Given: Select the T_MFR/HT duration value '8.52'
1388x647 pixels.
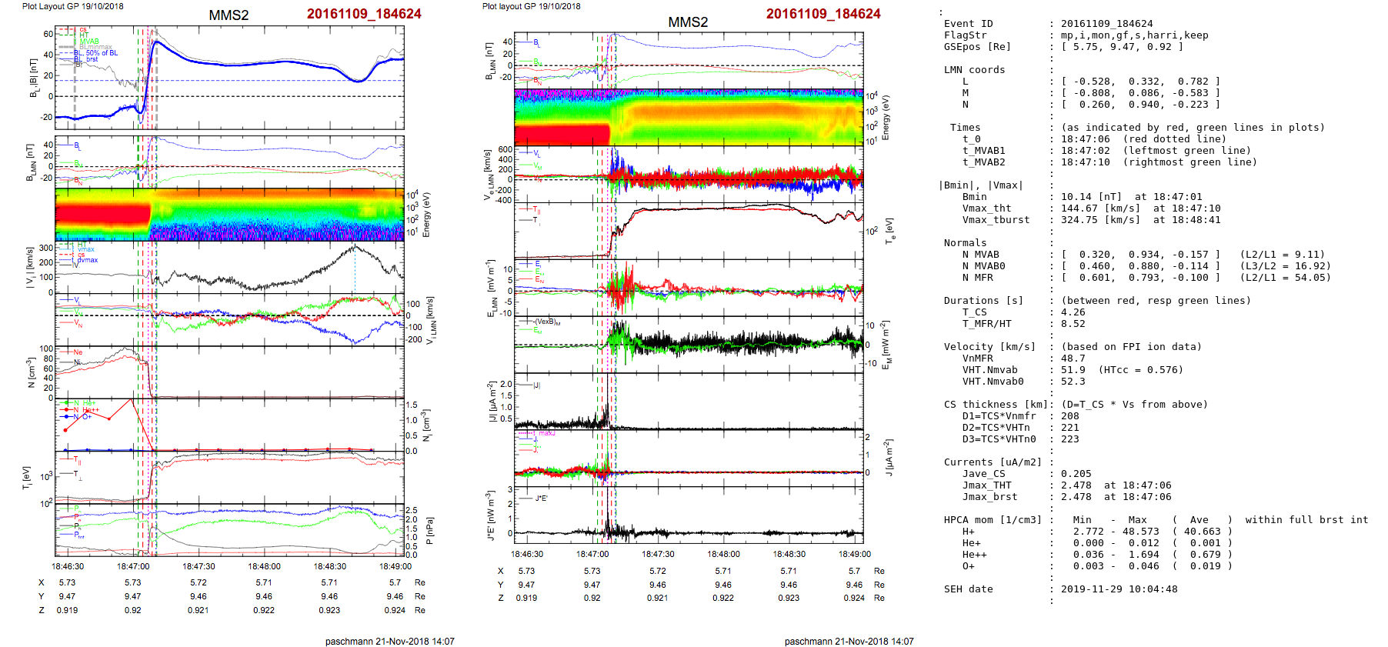Looking at the screenshot, I should coord(1073,324).
